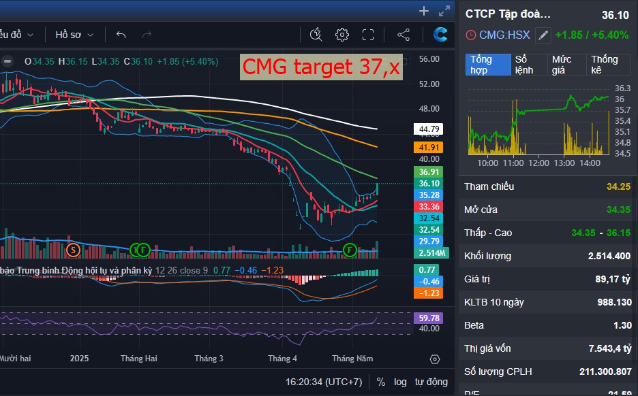Switch to the Thống kê tab
The height and width of the screenshot is (396, 638).
608,65
